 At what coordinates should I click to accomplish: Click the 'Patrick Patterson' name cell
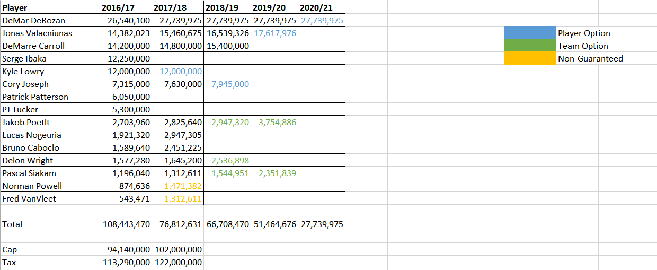[50, 97]
